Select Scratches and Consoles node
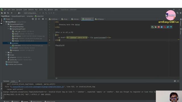 point(15,64)
